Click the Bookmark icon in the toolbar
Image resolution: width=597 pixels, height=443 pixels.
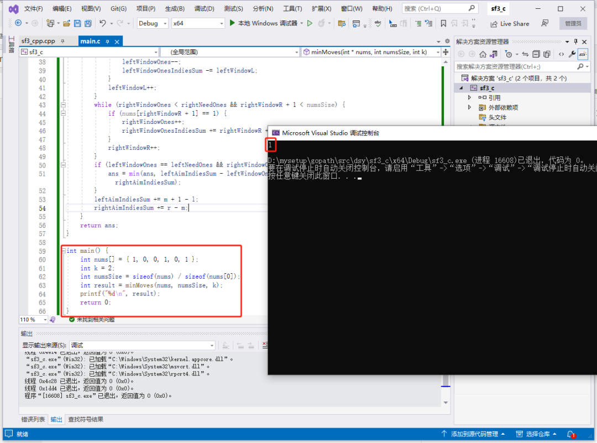(x=443, y=24)
